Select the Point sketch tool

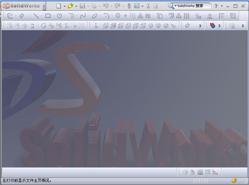(x=125, y=16)
